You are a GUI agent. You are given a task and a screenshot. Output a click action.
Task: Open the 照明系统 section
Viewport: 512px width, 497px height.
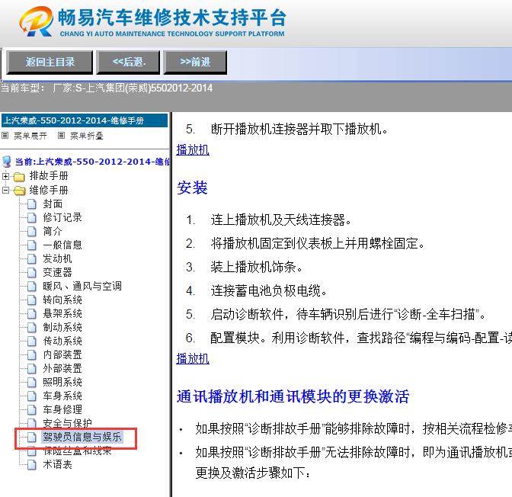(x=62, y=383)
